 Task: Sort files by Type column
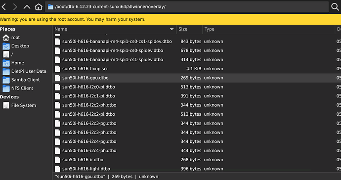point(269,29)
